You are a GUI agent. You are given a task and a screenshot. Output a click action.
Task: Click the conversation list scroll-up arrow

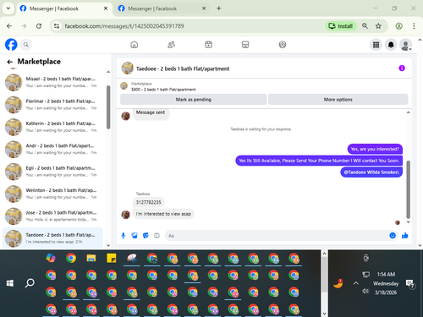[x=108, y=72]
